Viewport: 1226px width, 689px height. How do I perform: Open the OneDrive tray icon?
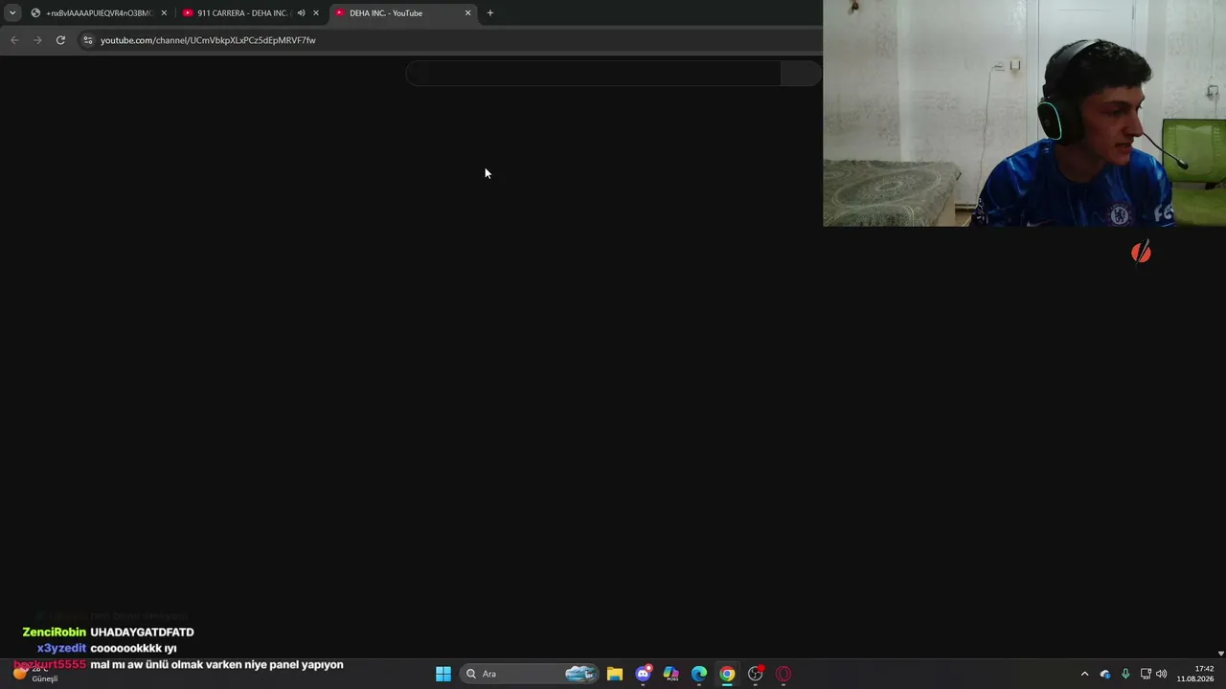click(x=1105, y=674)
